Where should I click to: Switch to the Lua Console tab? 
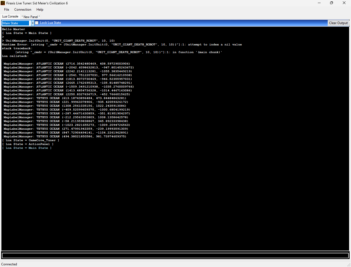pyautogui.click(x=10, y=16)
